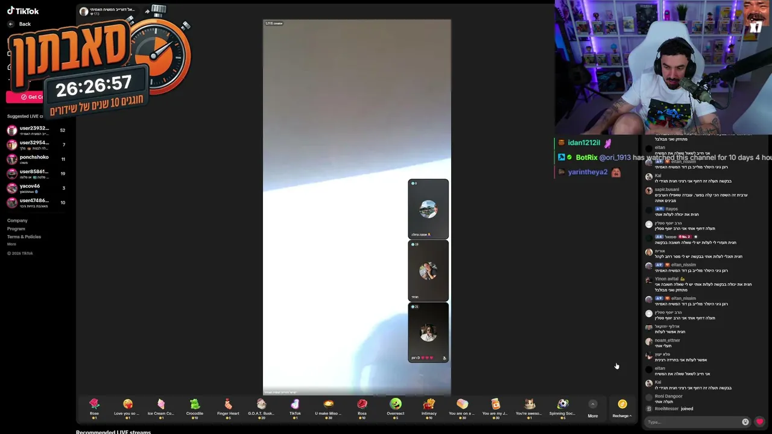Open suggested live user32954
The width and height of the screenshot is (772, 434).
coord(36,145)
